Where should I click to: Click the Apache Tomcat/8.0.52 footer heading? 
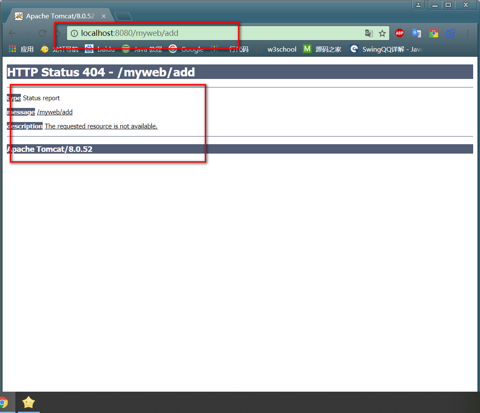(x=49, y=149)
